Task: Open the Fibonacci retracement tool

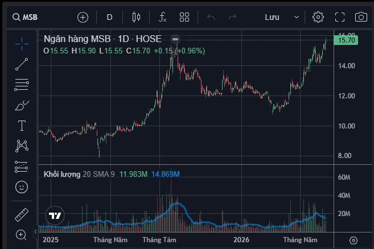Action: [x=22, y=85]
